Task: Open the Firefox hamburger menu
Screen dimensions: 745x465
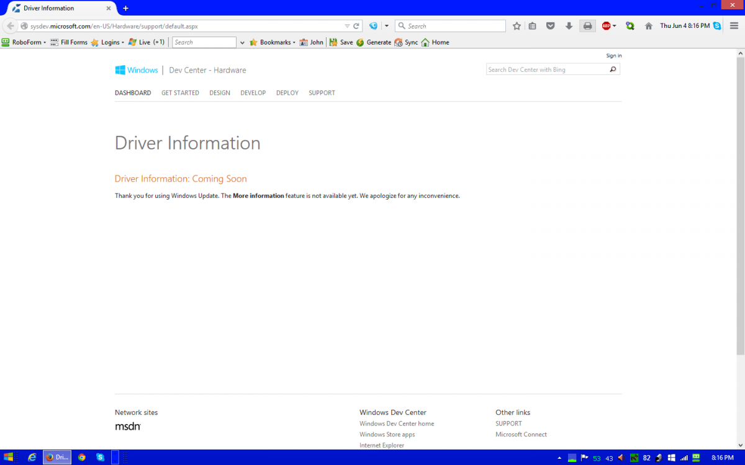Action: [734, 26]
